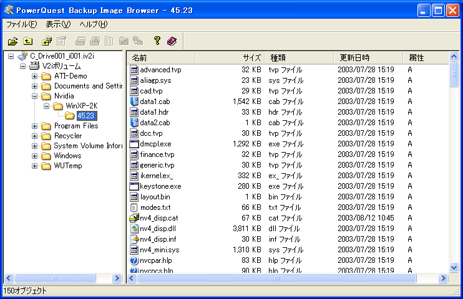The image size is (463, 299).
Task: Click the yellow question mark help icon
Action: click(157, 40)
